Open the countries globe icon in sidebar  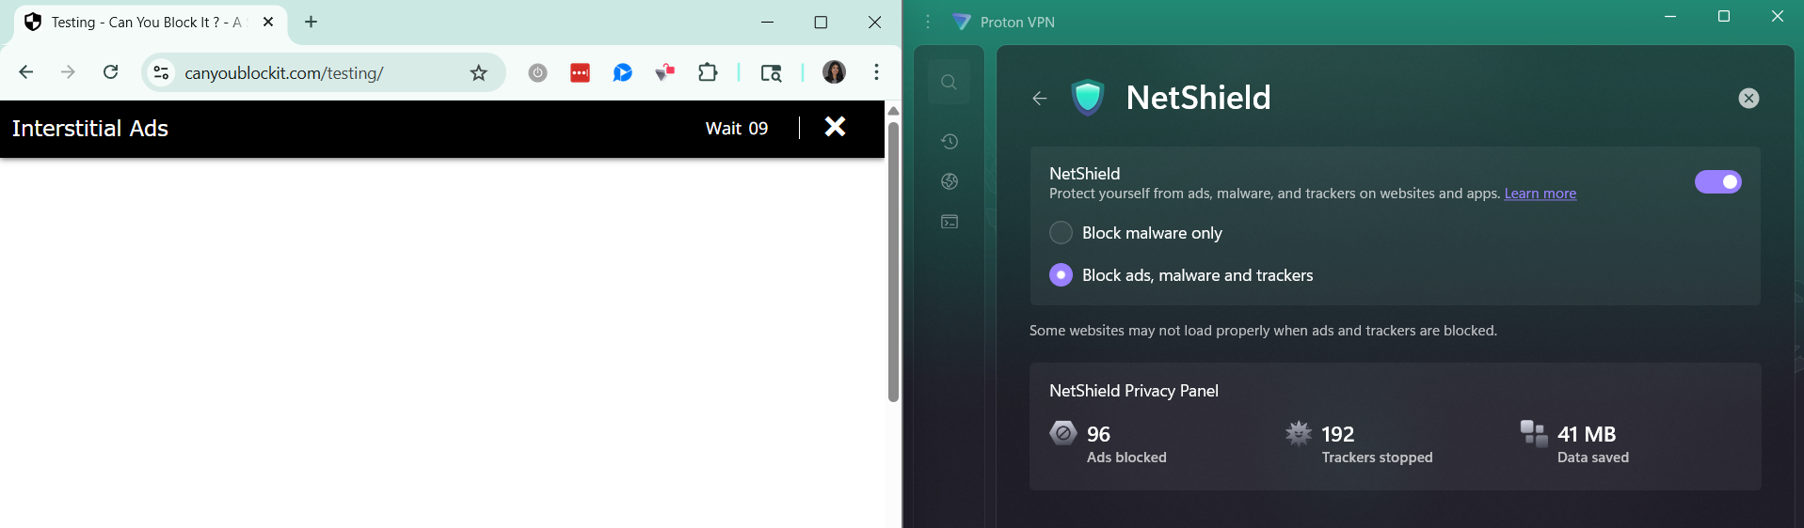pyautogui.click(x=950, y=181)
